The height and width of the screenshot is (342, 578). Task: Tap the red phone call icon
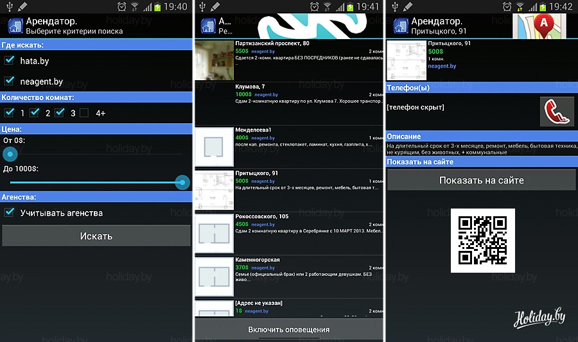pos(557,112)
